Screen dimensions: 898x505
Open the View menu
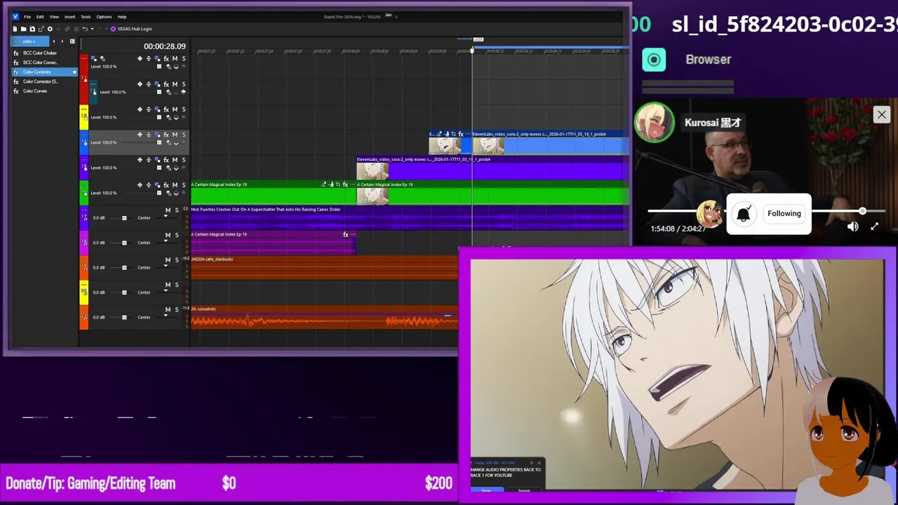[x=54, y=16]
